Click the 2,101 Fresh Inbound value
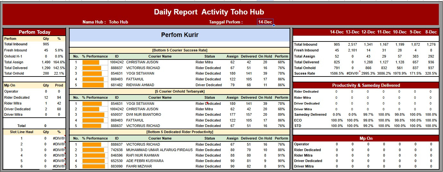 pyautogui.click(x=352, y=50)
